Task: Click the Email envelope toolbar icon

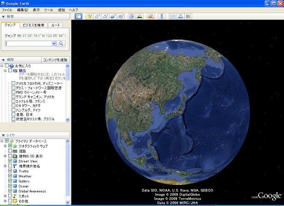Action: tap(173, 17)
